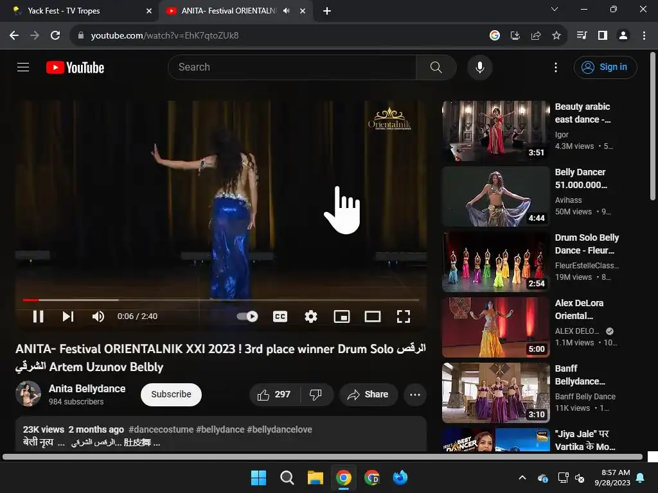Close the YouTube ANITA tab
This screenshot has height=493, width=658.
pos(303,11)
